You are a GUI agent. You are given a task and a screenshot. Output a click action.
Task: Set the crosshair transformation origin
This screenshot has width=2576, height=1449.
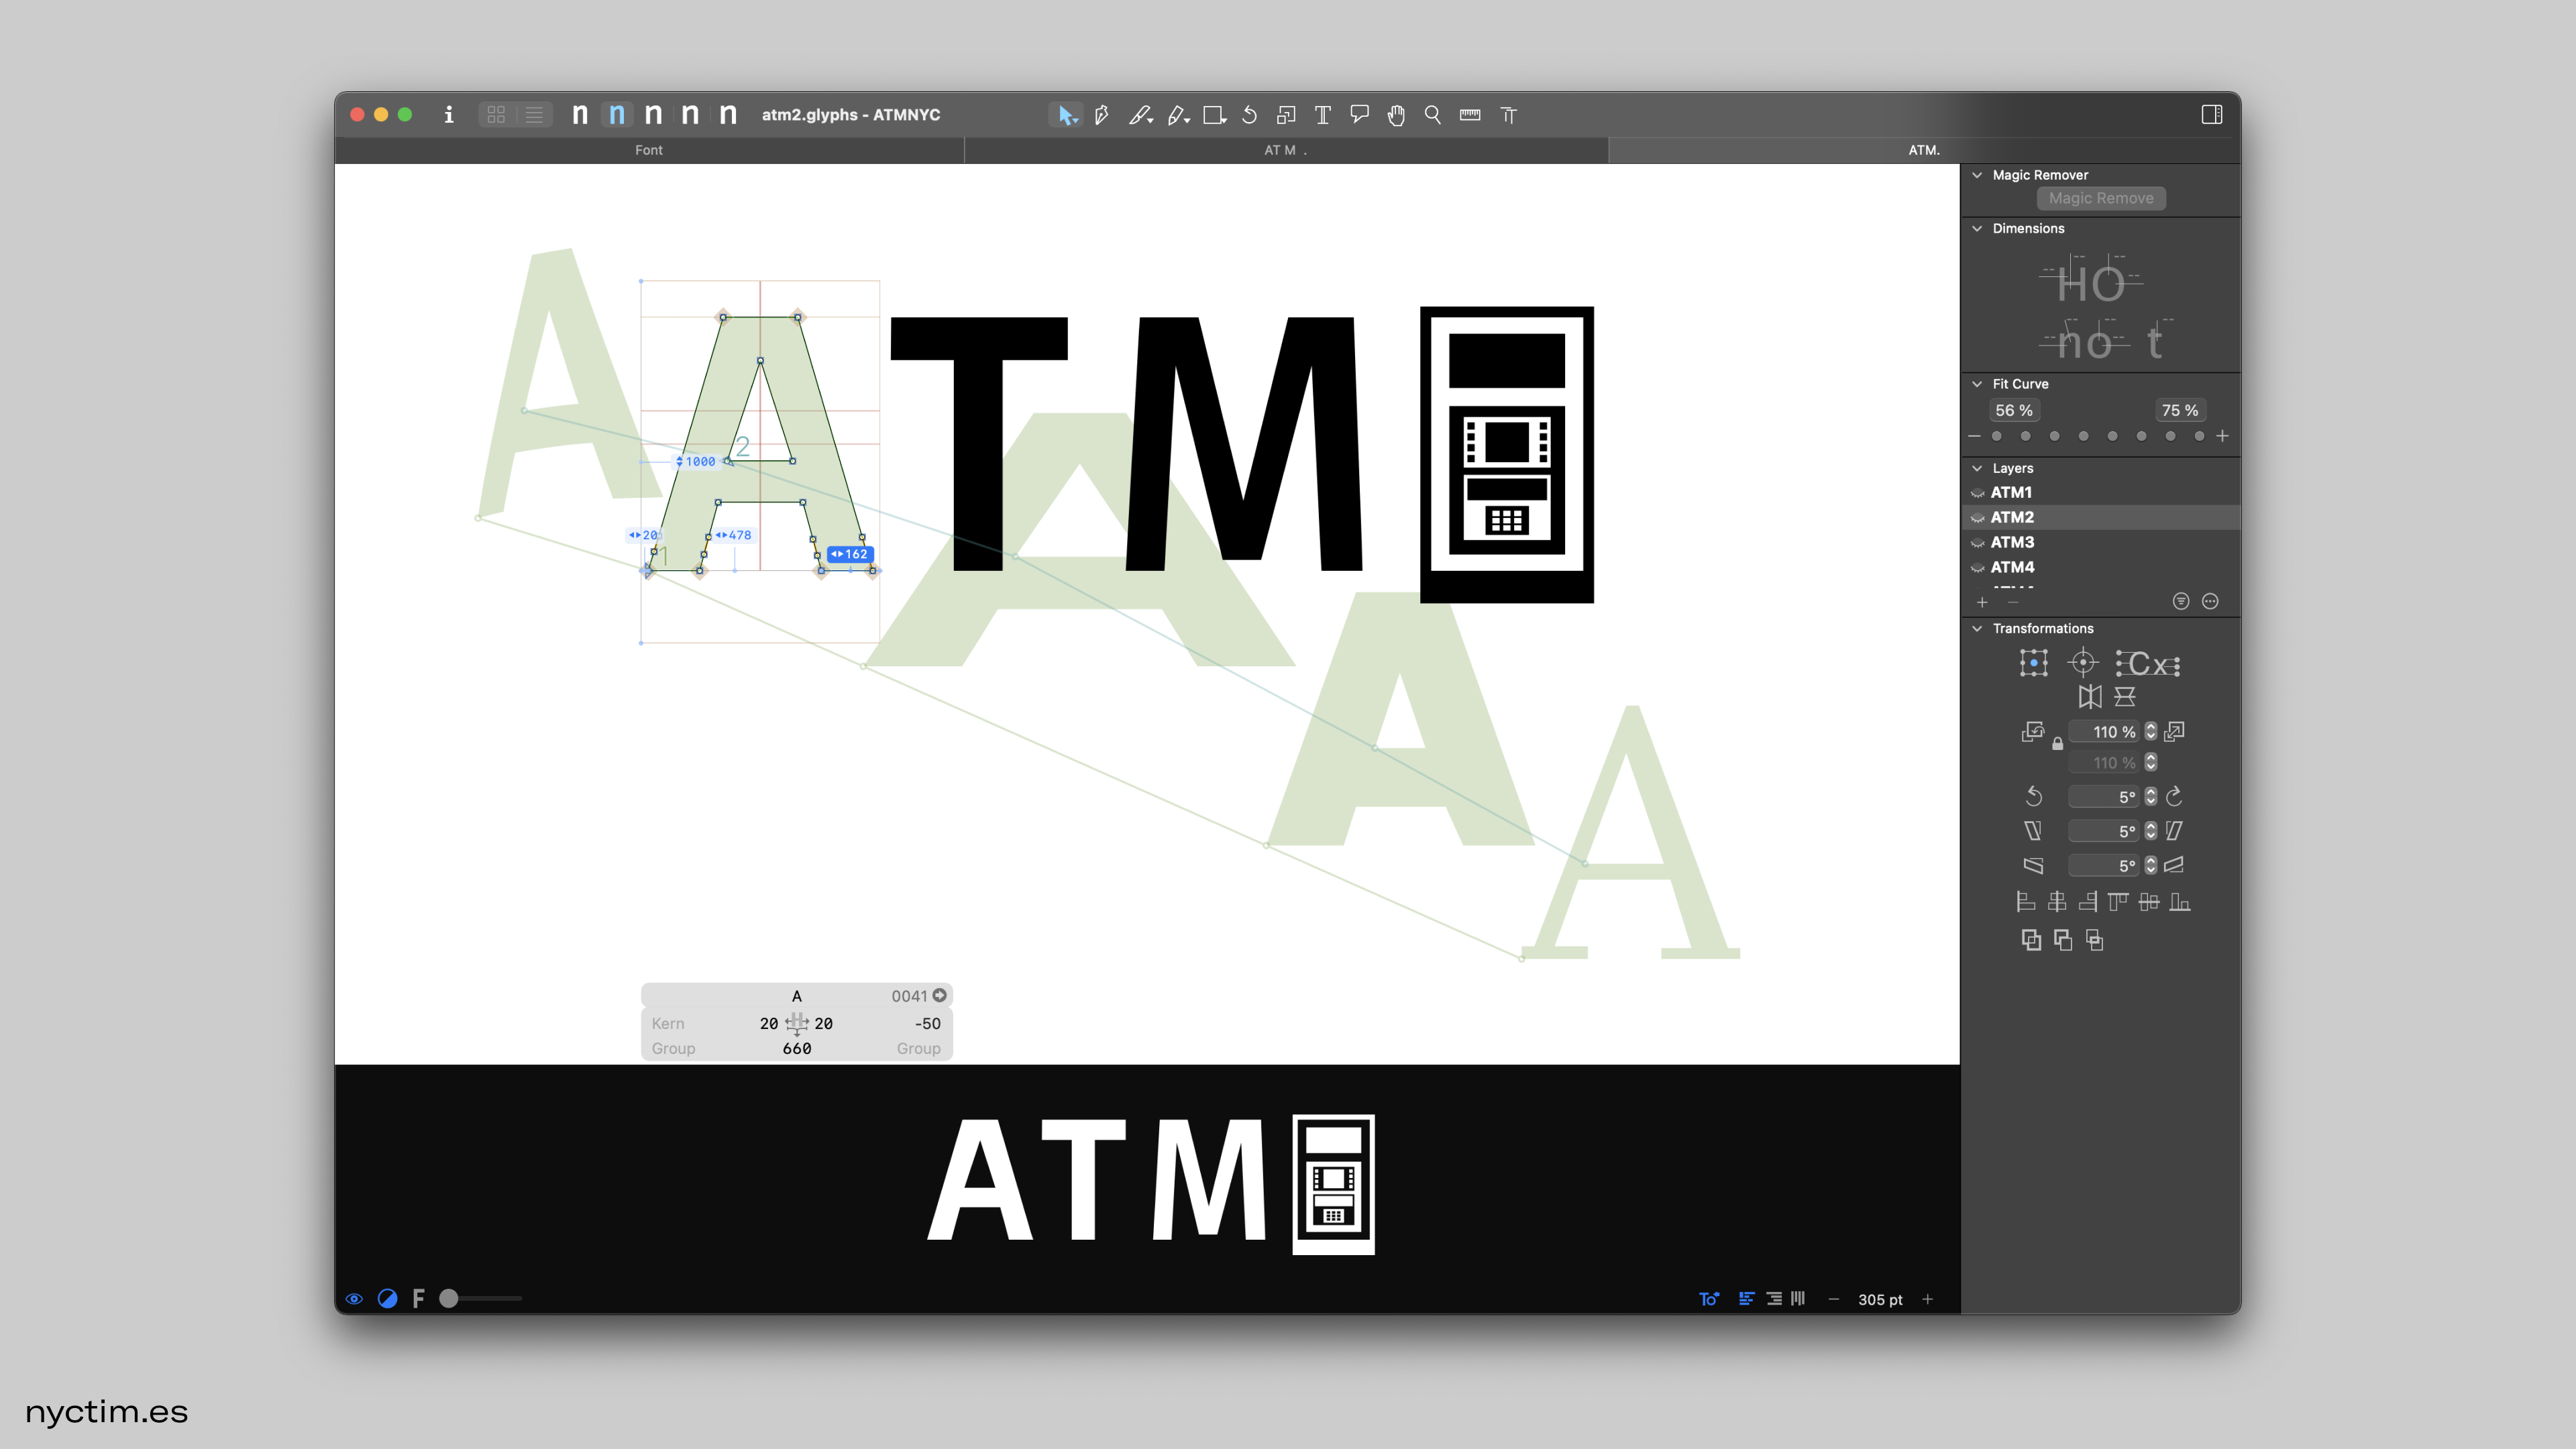pos(2083,662)
